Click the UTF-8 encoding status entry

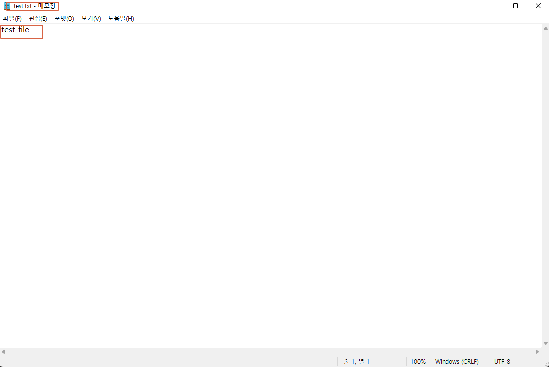502,362
